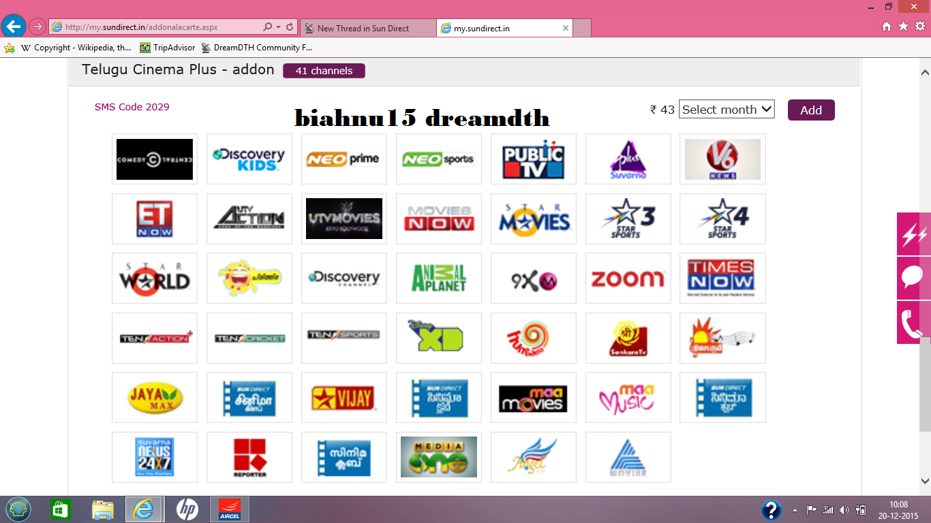
Task: Click the Star World channel logo
Action: [x=155, y=279]
